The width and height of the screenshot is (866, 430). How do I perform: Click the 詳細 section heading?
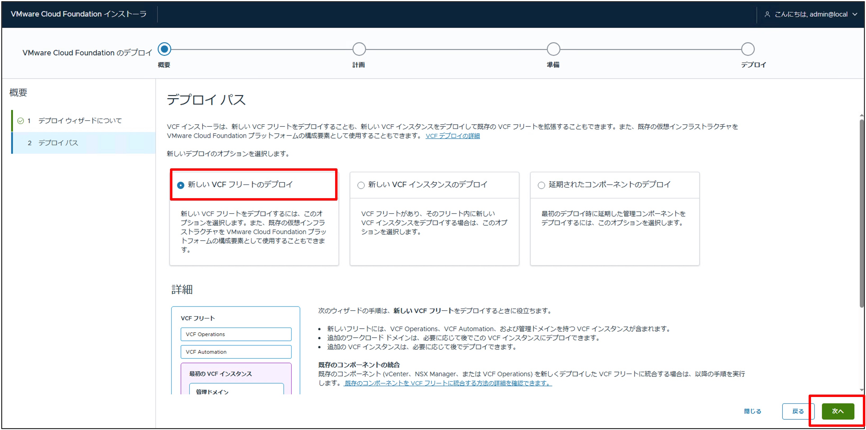pyautogui.click(x=182, y=289)
